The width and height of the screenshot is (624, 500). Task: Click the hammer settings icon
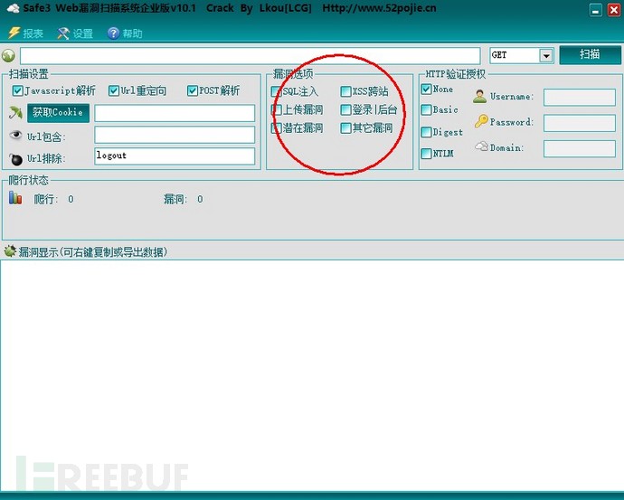[x=63, y=33]
